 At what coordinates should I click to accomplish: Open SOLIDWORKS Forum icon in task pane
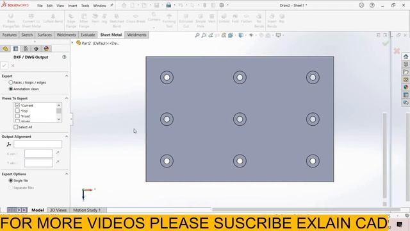(x=406, y=103)
